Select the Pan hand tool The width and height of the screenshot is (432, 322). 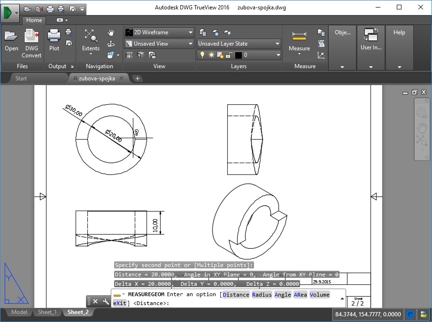click(x=111, y=32)
